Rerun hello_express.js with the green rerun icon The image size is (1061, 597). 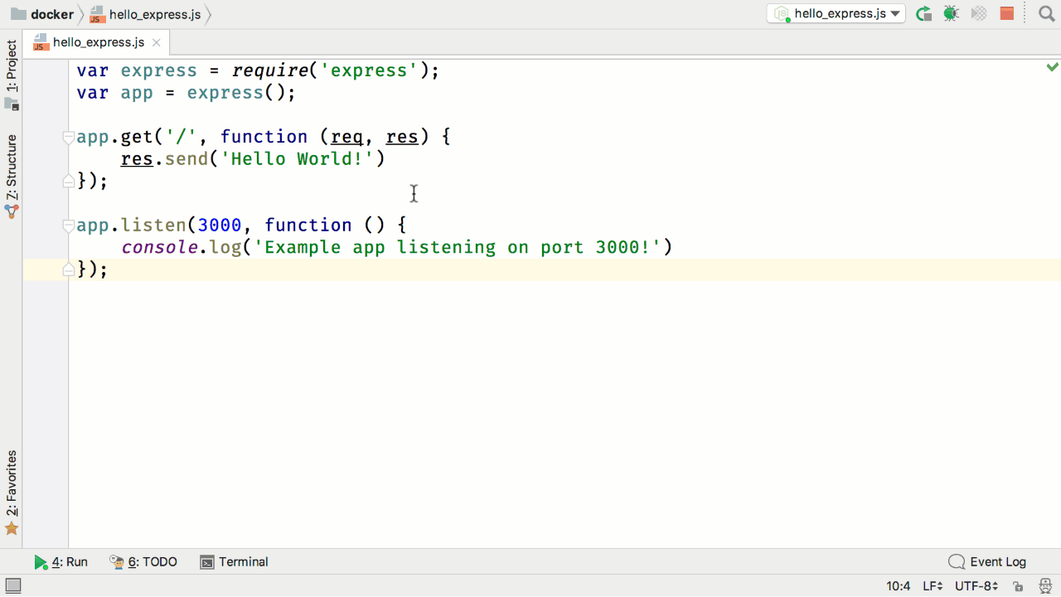coord(923,13)
